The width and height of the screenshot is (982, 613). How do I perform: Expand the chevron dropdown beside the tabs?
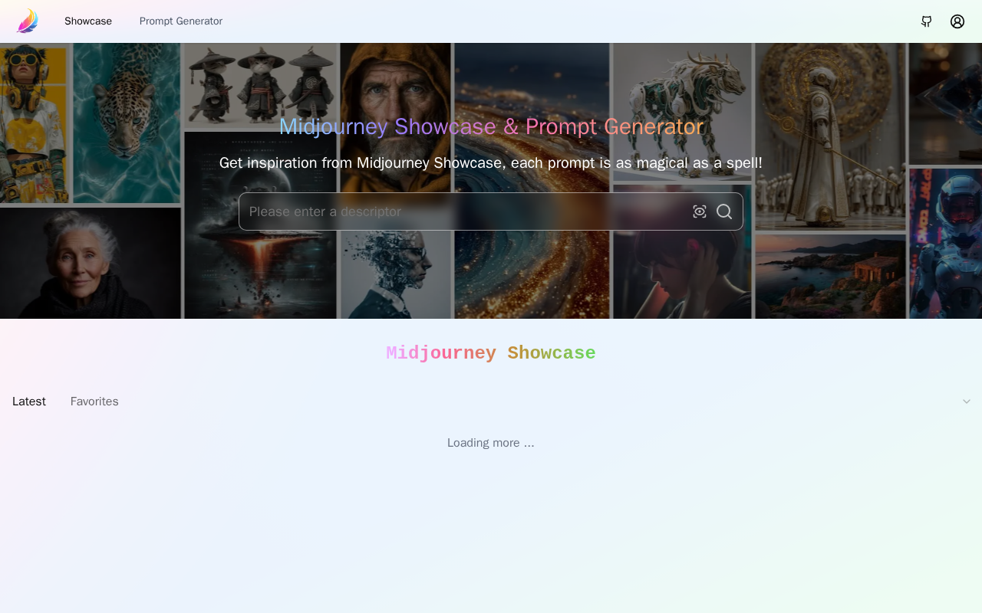coord(967,402)
